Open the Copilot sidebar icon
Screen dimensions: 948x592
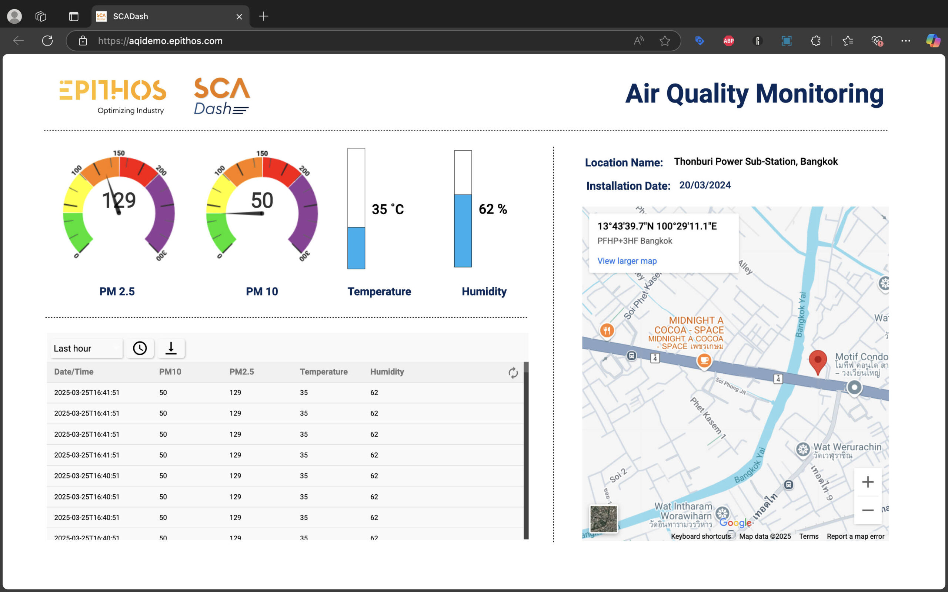(x=933, y=41)
